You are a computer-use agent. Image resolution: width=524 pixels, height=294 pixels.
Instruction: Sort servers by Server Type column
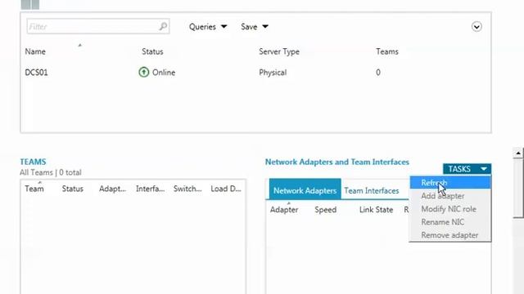tap(279, 51)
